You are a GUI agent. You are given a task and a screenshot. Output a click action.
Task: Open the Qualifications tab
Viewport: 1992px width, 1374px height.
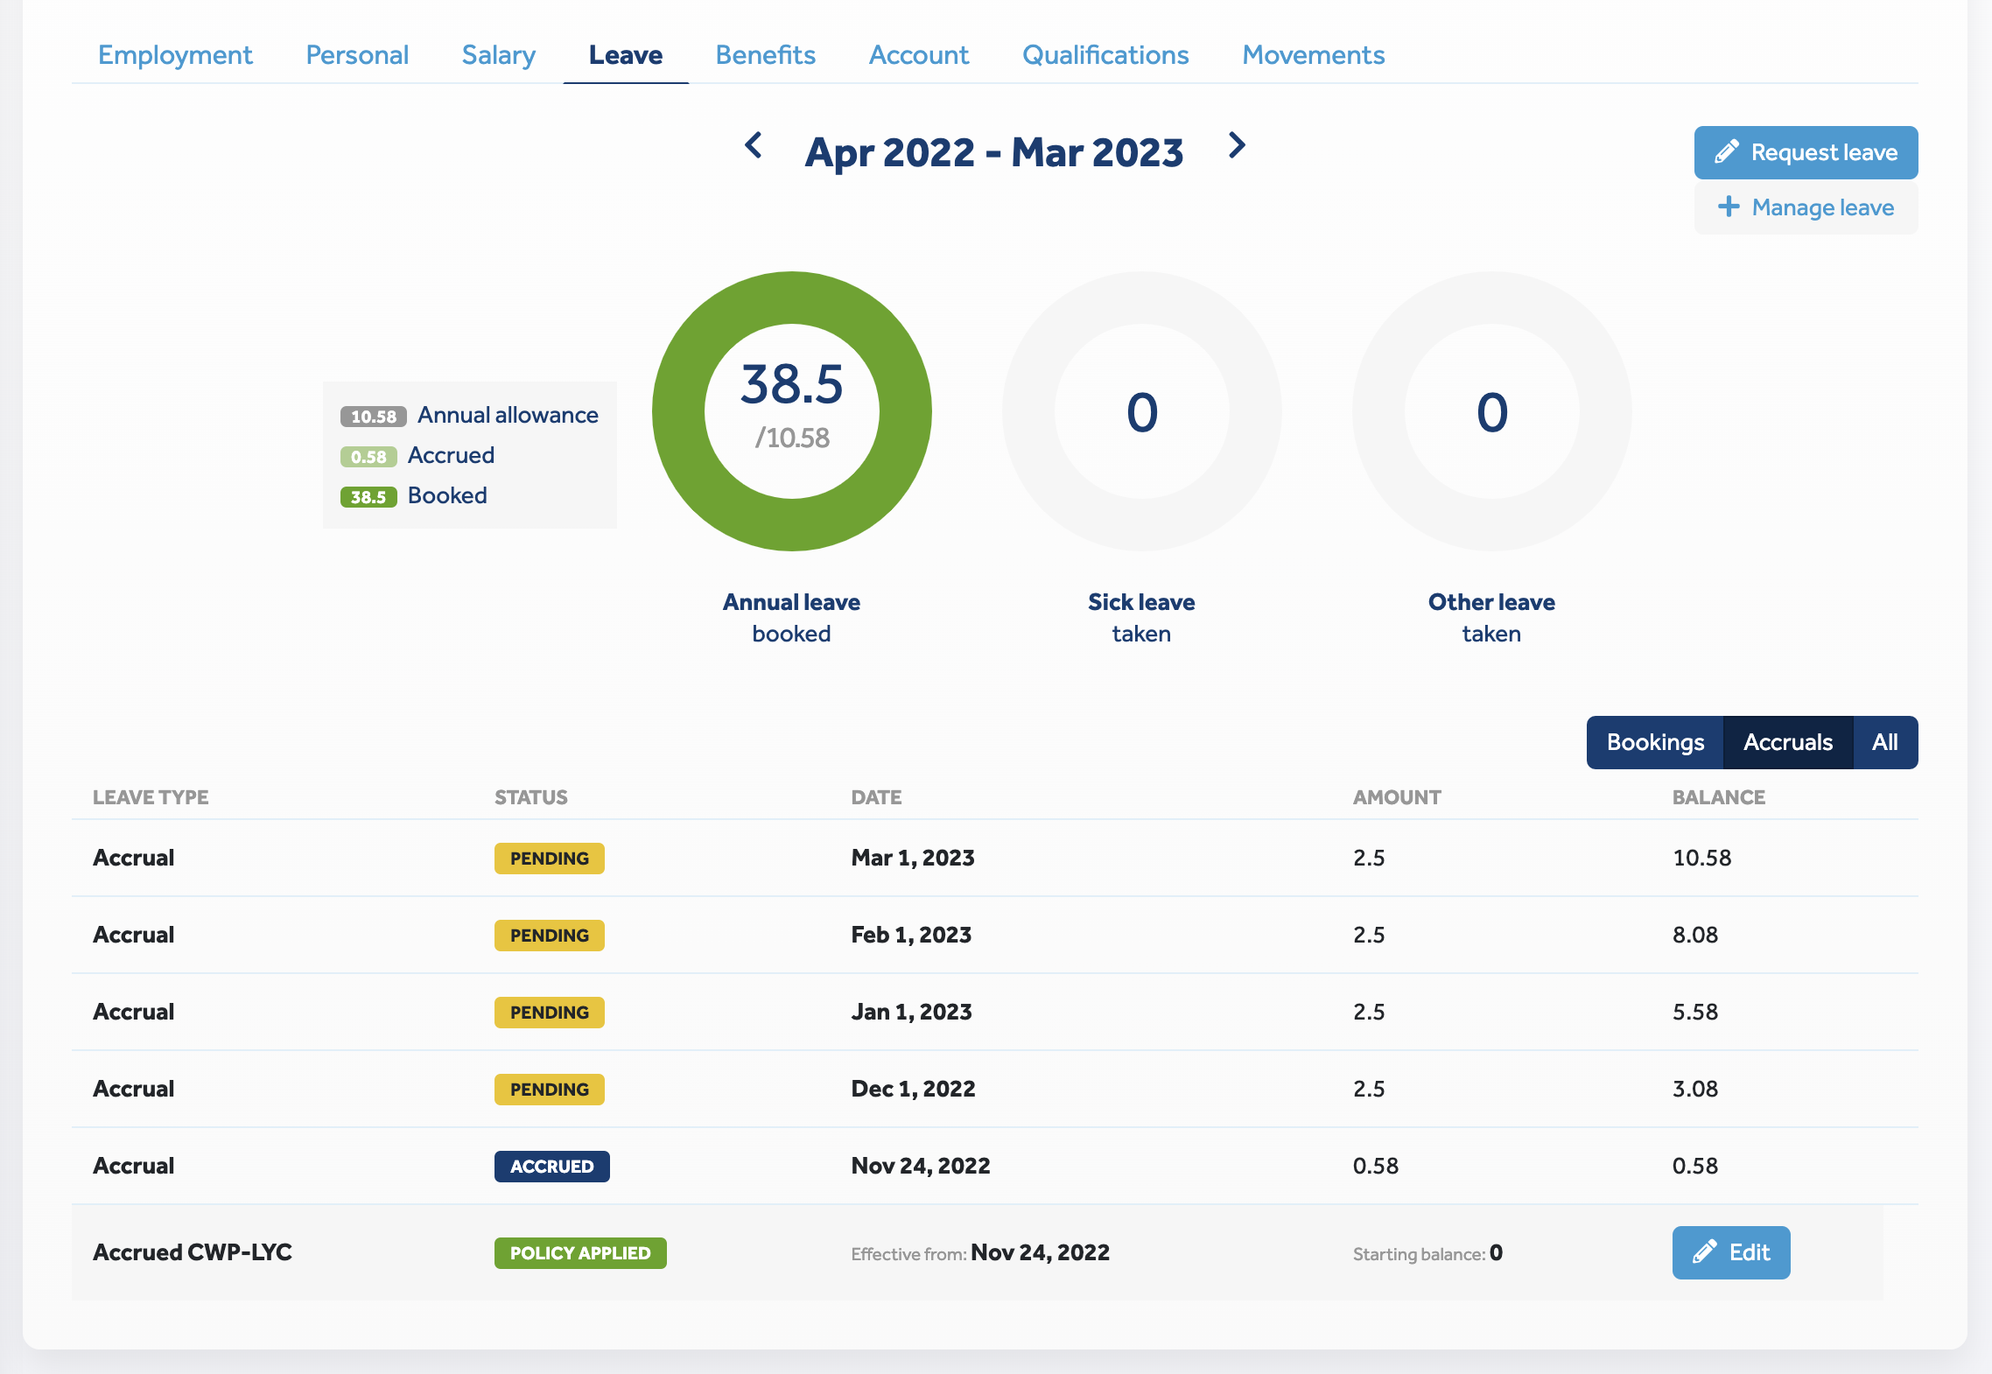1105,55
